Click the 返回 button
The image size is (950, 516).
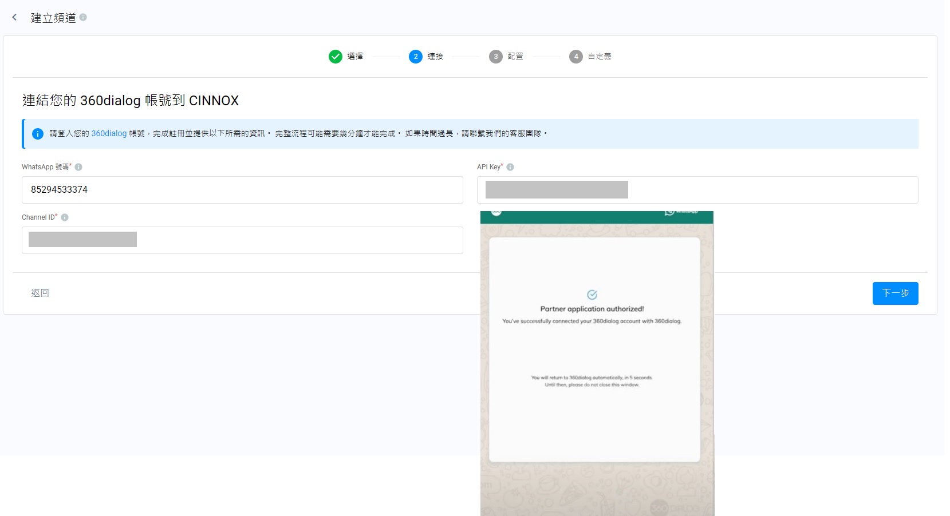pyautogui.click(x=40, y=293)
